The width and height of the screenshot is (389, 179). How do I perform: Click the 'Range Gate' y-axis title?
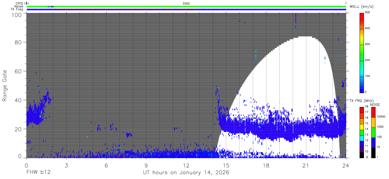pyautogui.click(x=5, y=86)
